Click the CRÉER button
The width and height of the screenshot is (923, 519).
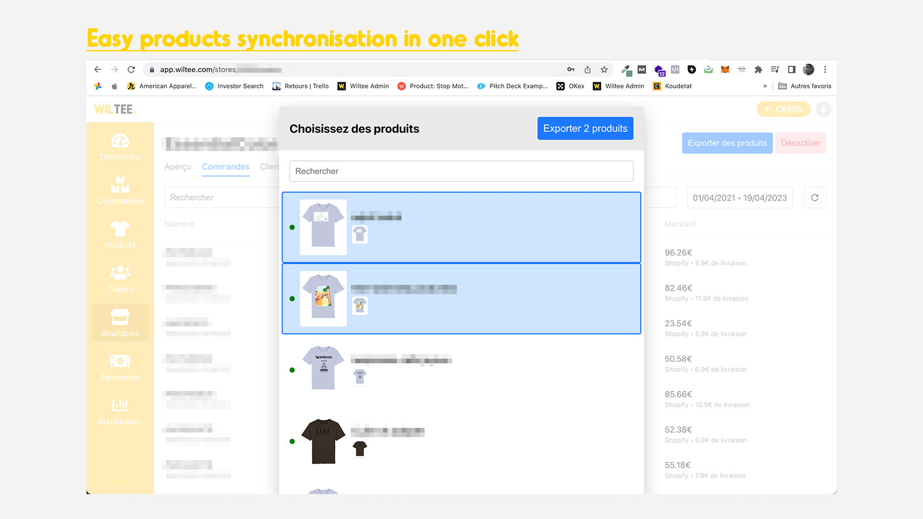click(783, 109)
